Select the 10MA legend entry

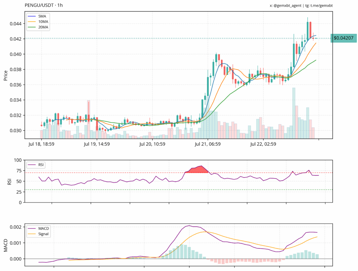click(38, 22)
